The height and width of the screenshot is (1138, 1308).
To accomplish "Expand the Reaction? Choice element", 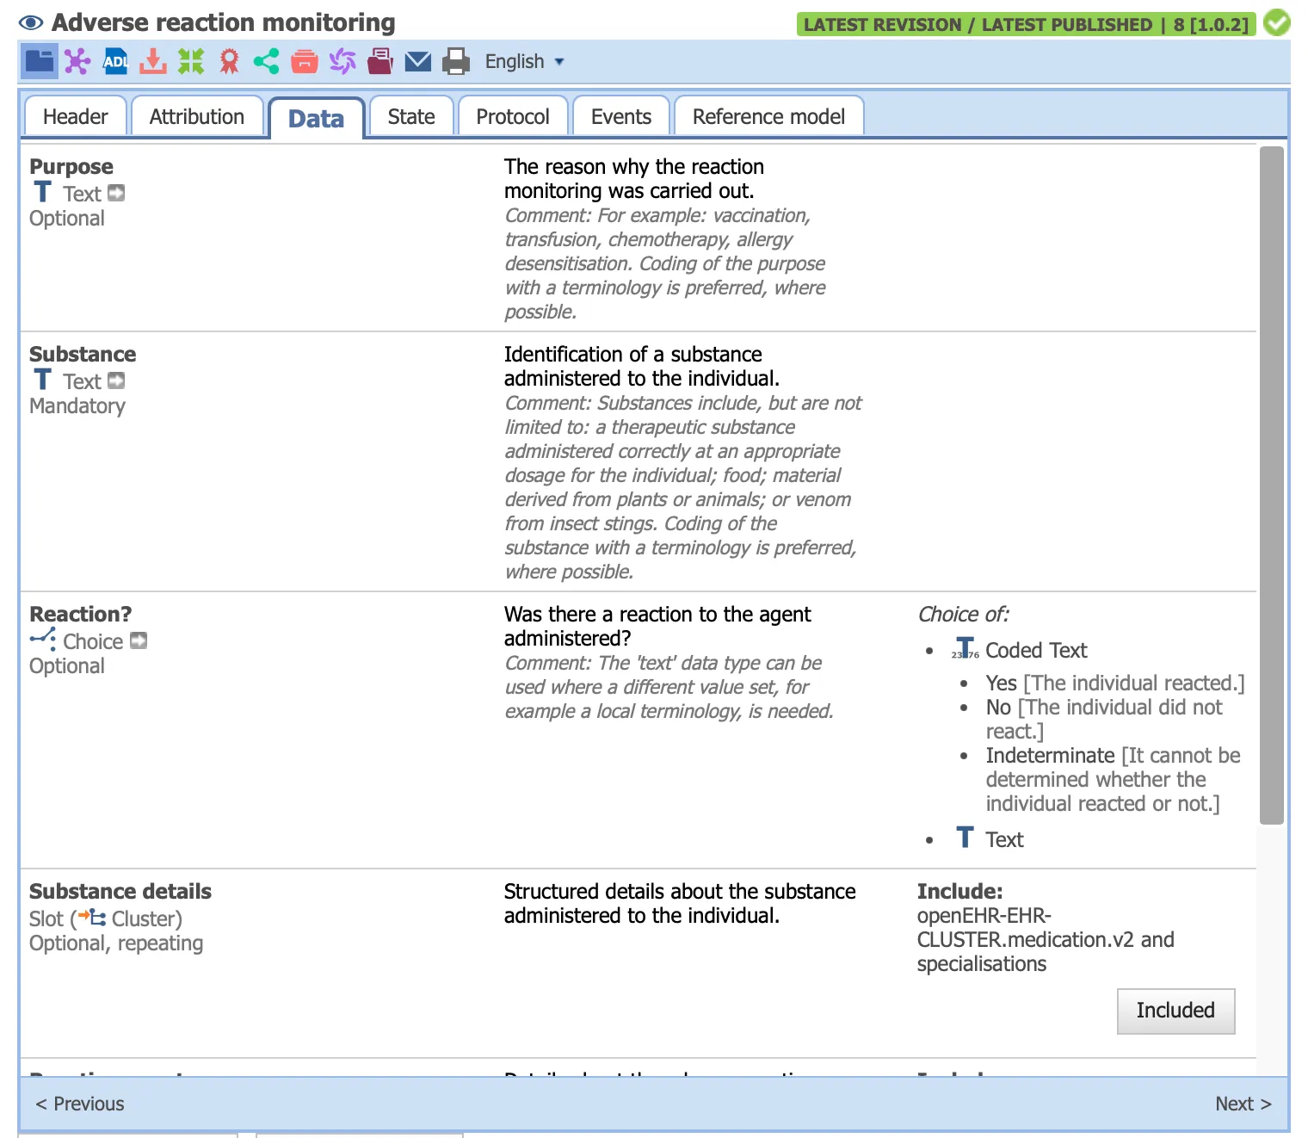I will (139, 640).
